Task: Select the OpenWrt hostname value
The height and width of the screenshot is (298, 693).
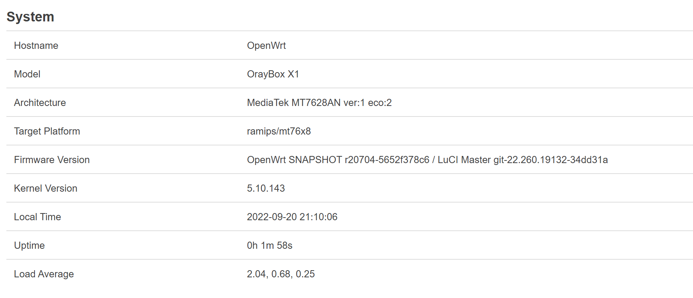Action: (266, 45)
